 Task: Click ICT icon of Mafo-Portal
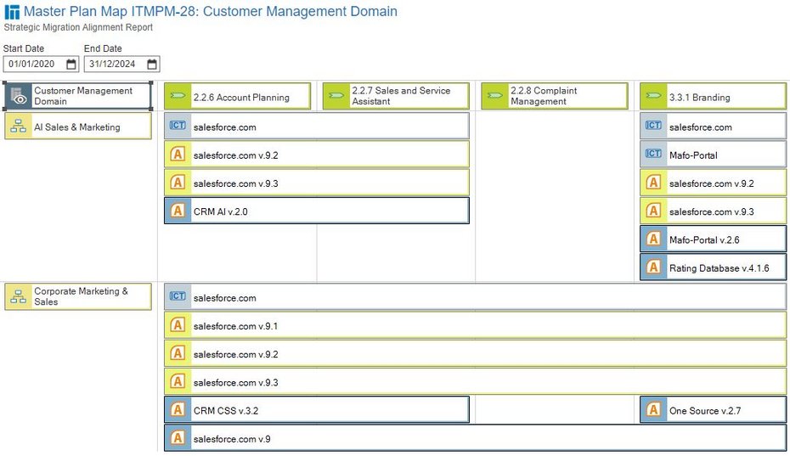click(653, 154)
